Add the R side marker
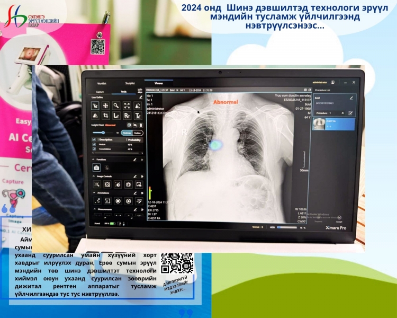Screen dimensions: 397x318 [127, 115]
